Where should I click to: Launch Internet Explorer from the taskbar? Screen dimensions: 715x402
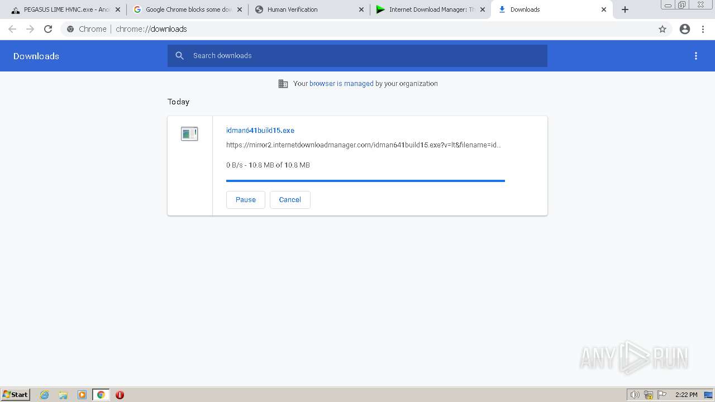pos(45,395)
